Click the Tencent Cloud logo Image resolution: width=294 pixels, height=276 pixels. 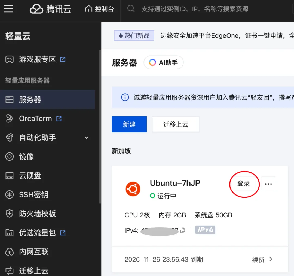pyautogui.click(x=50, y=9)
